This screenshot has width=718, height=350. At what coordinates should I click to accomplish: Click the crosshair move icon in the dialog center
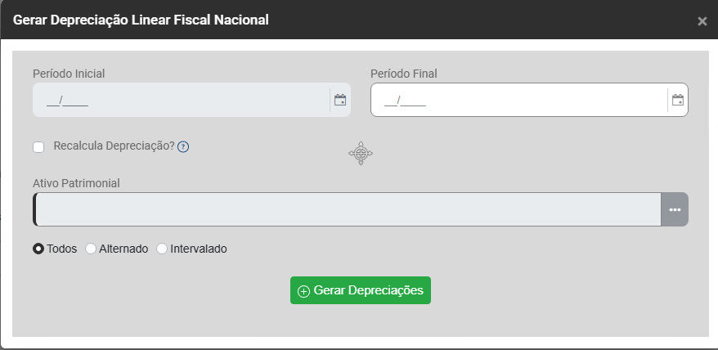[x=361, y=153]
